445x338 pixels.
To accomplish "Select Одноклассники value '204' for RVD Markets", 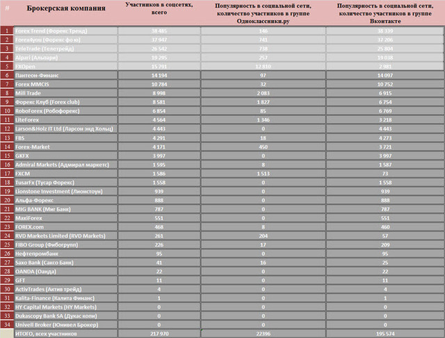I will (263, 236).
